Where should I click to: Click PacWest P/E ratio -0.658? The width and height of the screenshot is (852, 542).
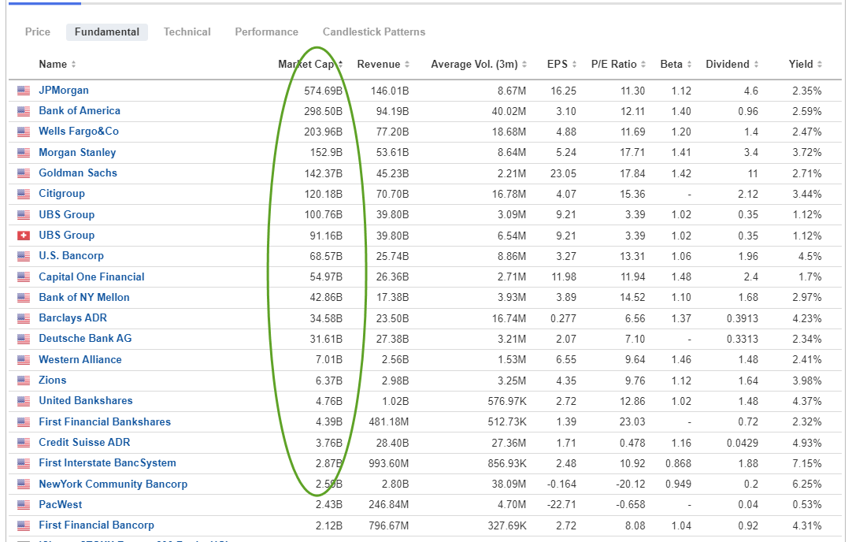pos(630,504)
